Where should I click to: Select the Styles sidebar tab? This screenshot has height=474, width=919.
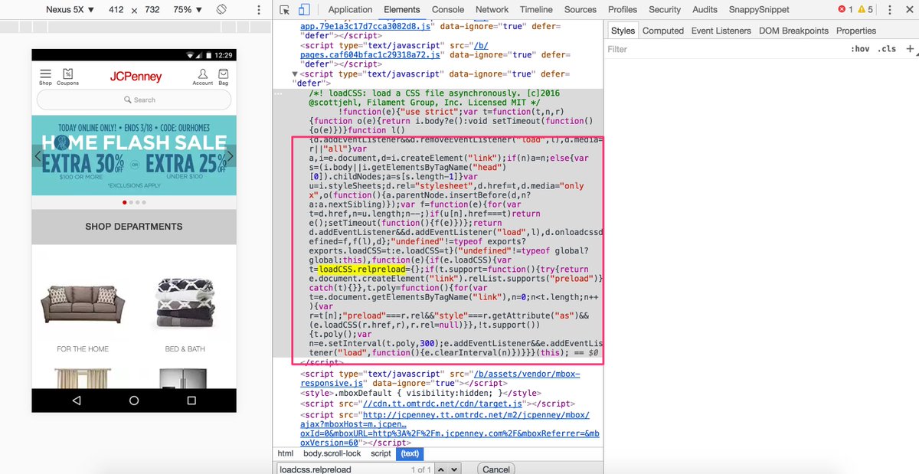coord(623,31)
